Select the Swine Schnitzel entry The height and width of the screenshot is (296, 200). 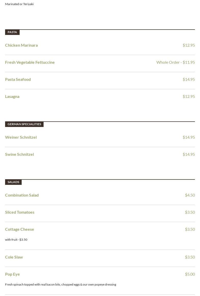pos(19,155)
